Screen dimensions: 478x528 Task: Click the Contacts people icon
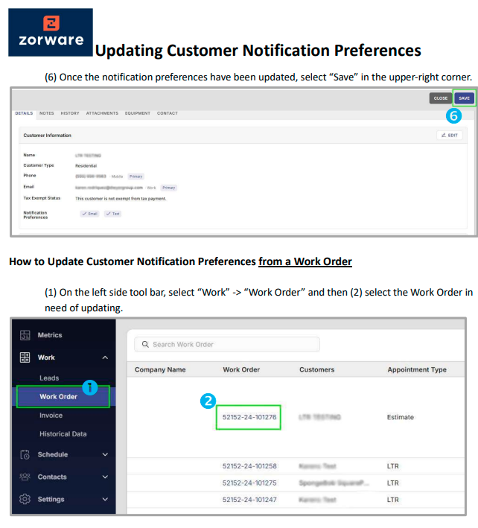pyautogui.click(x=25, y=477)
